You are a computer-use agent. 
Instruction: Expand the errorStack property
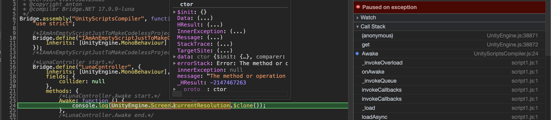point(174,63)
